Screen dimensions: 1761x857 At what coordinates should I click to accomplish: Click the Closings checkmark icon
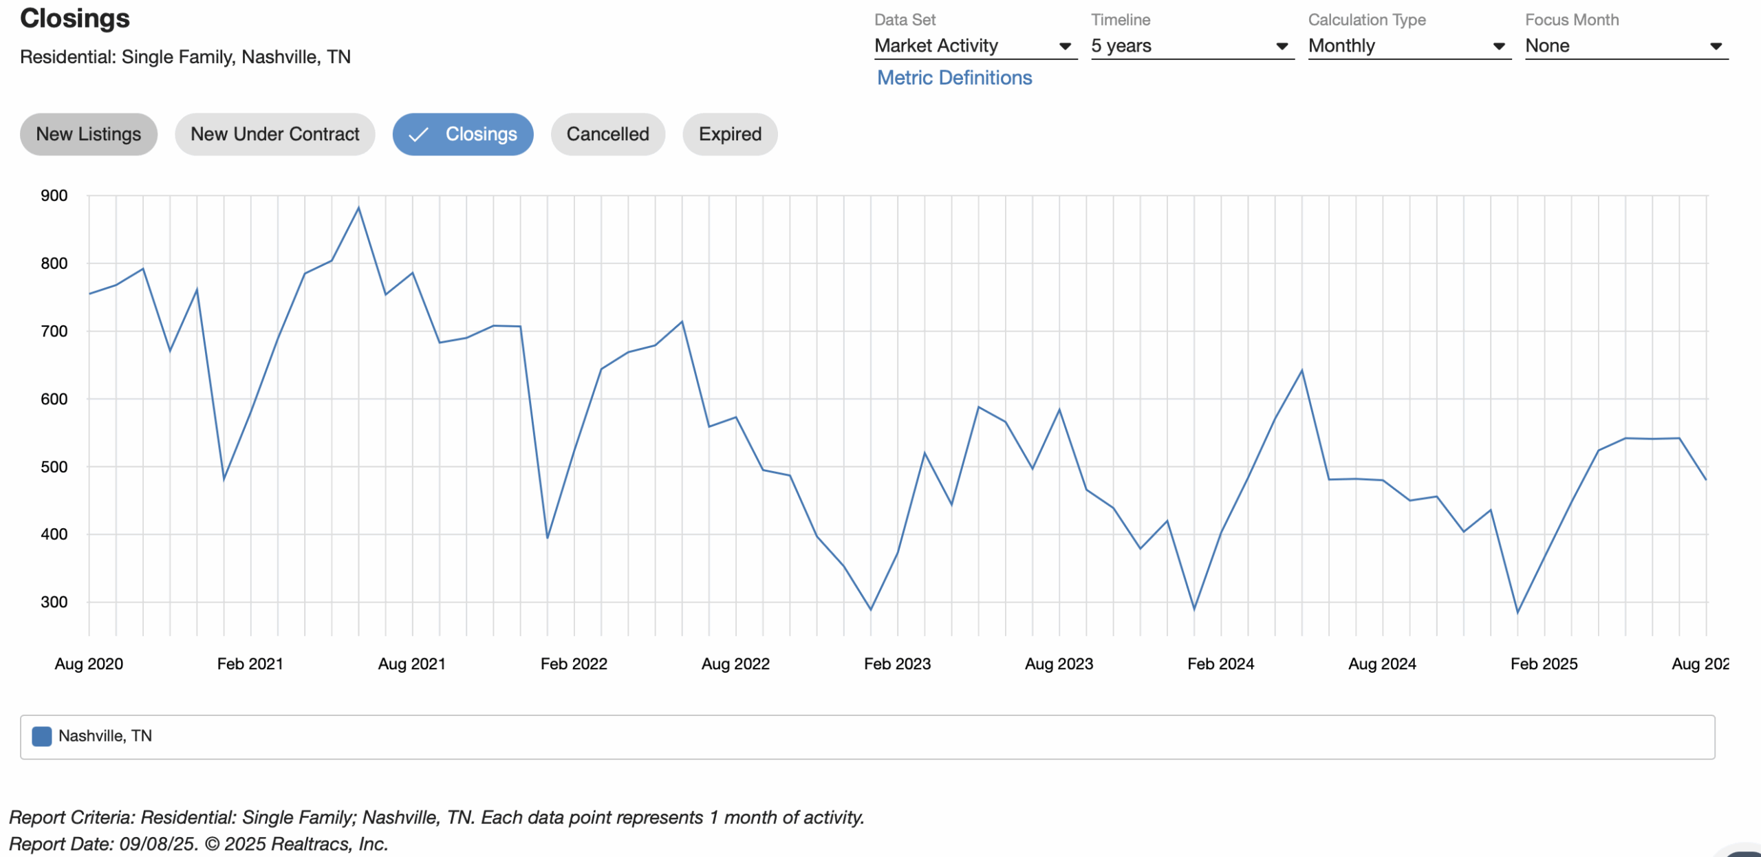coord(418,135)
